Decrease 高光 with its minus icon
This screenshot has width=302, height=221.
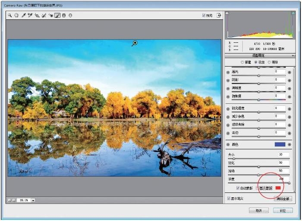[x=228, y=72]
